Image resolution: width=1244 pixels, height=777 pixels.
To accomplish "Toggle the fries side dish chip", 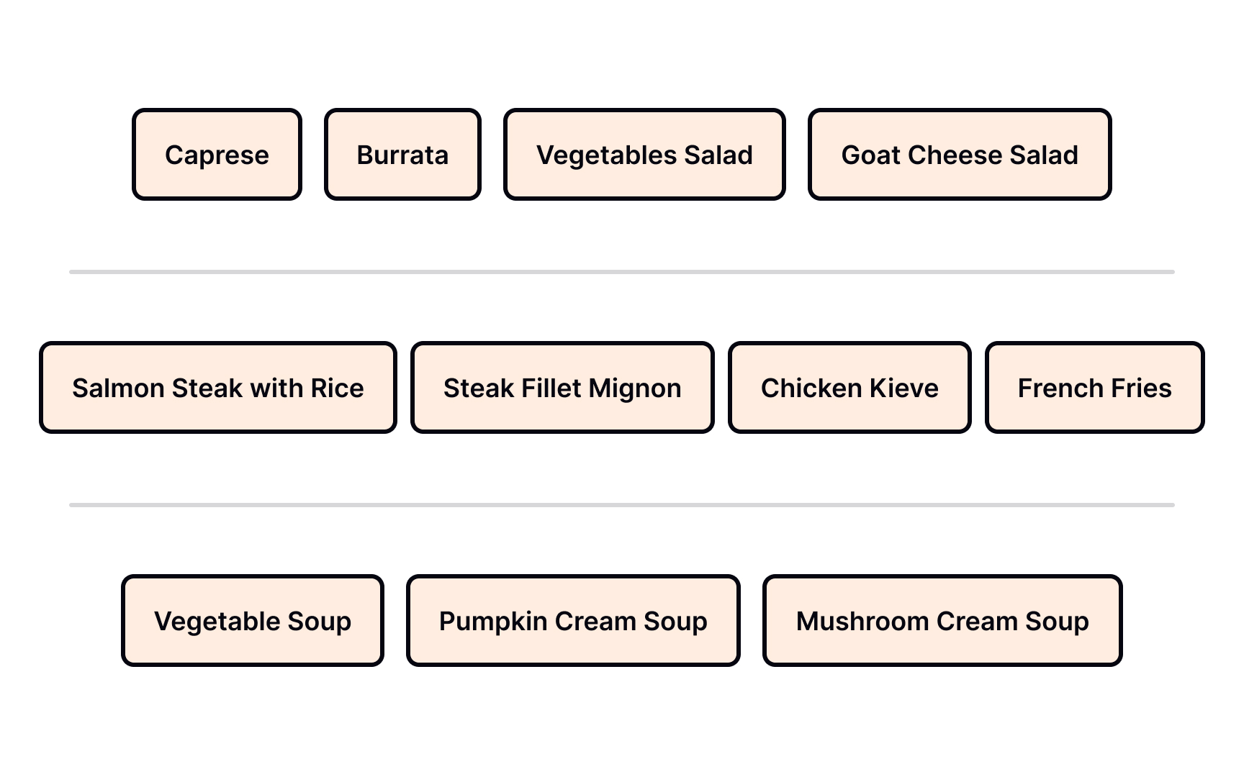I will [x=1094, y=388].
